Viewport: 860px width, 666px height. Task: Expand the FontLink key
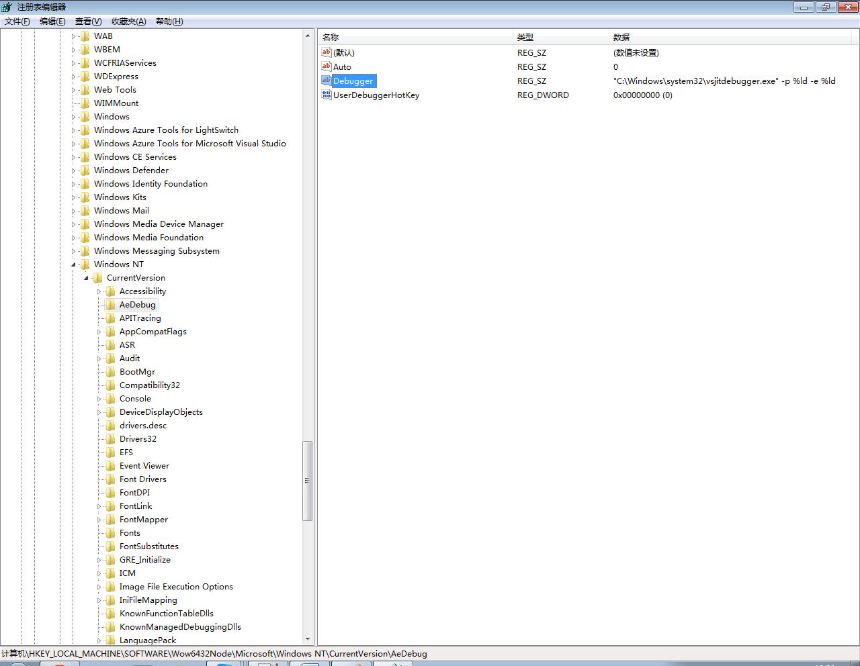coord(99,506)
